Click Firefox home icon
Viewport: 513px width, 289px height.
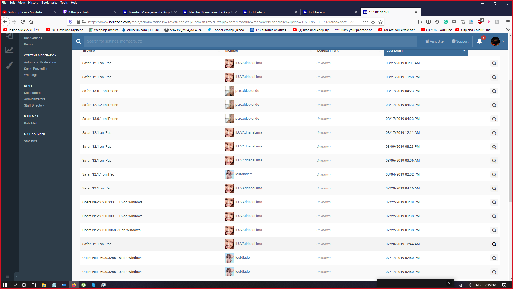click(31, 22)
